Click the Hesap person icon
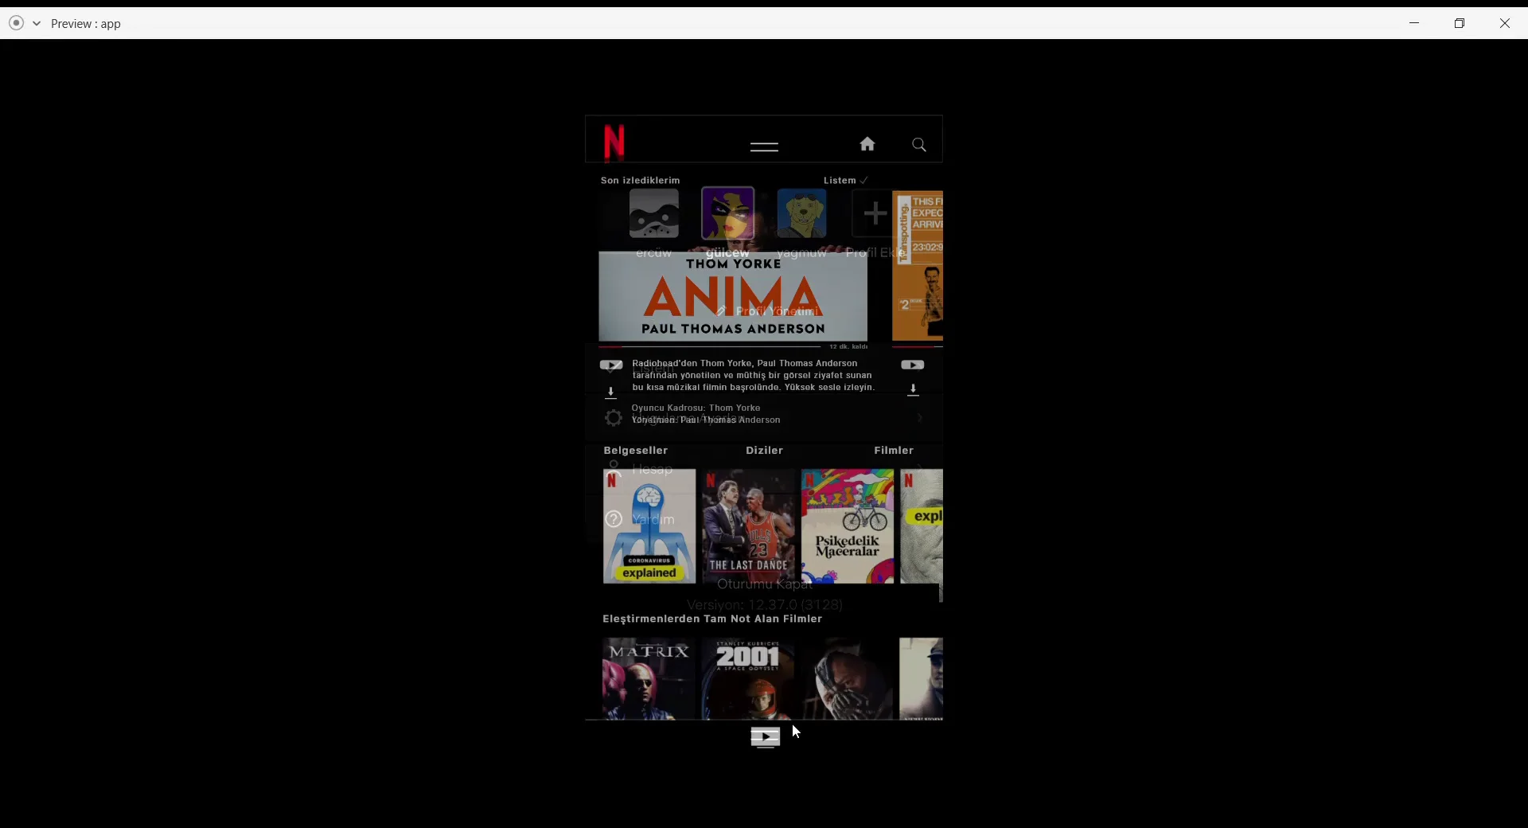This screenshot has width=1528, height=828. [614, 467]
